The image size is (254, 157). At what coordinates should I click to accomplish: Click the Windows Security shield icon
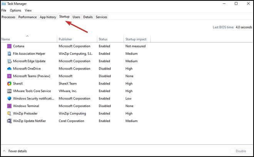pyautogui.click(x=9, y=99)
